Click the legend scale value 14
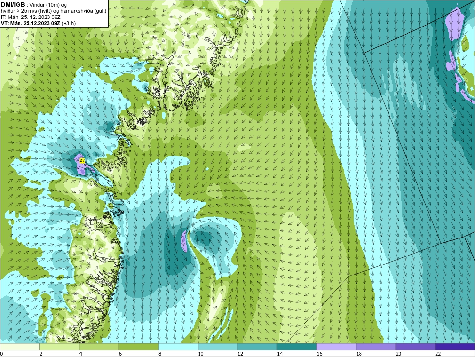 coord(280,354)
